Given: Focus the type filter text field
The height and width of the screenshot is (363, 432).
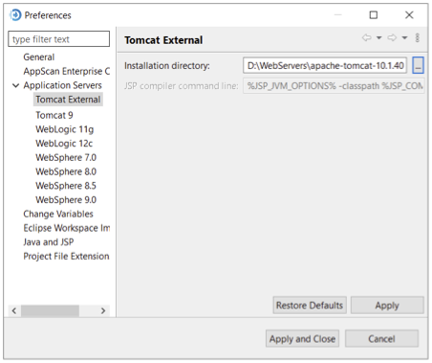Looking at the screenshot, I should (x=58, y=39).
